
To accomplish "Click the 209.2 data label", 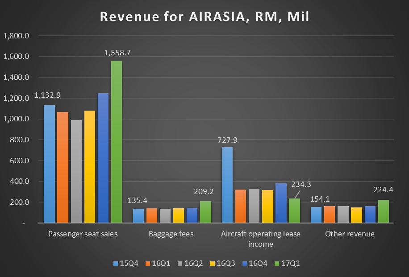I will 204,191.
